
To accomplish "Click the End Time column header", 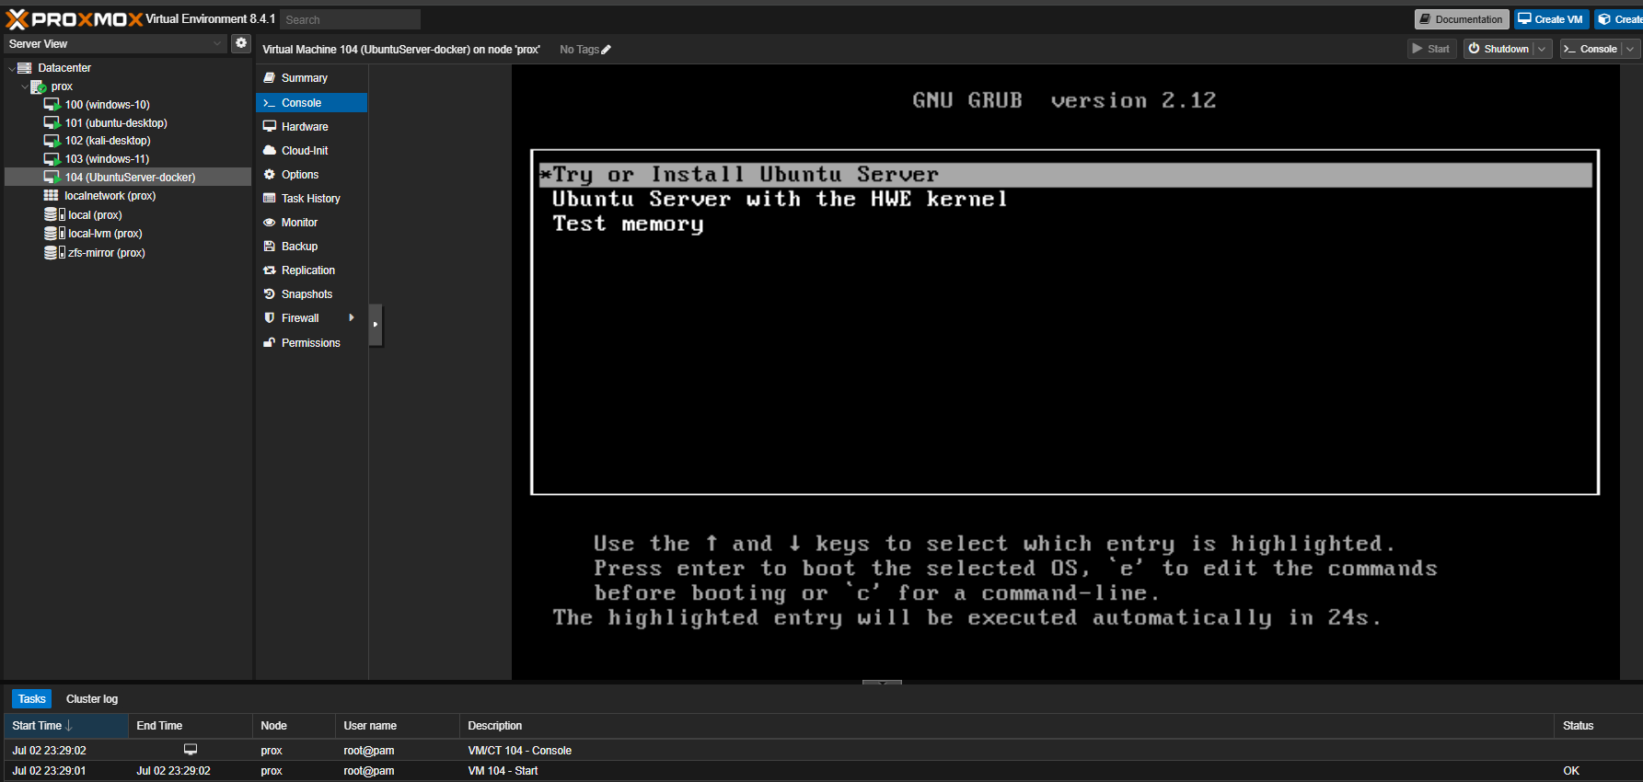I will tap(190, 726).
